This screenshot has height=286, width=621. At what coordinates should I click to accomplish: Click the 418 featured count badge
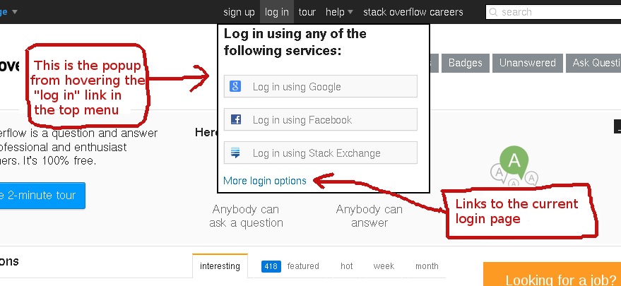click(271, 266)
